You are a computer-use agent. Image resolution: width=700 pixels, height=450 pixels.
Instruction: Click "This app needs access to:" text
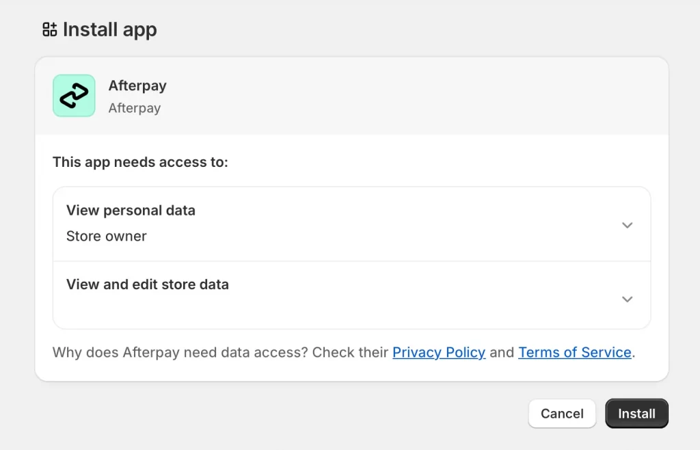(x=140, y=163)
